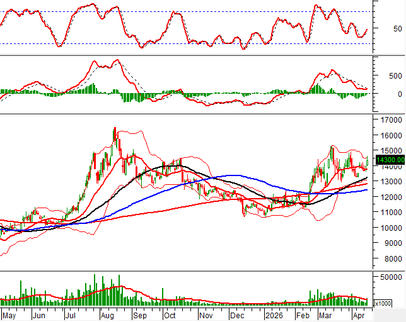
Task: Click the Mar label on time axis
Action: click(327, 315)
